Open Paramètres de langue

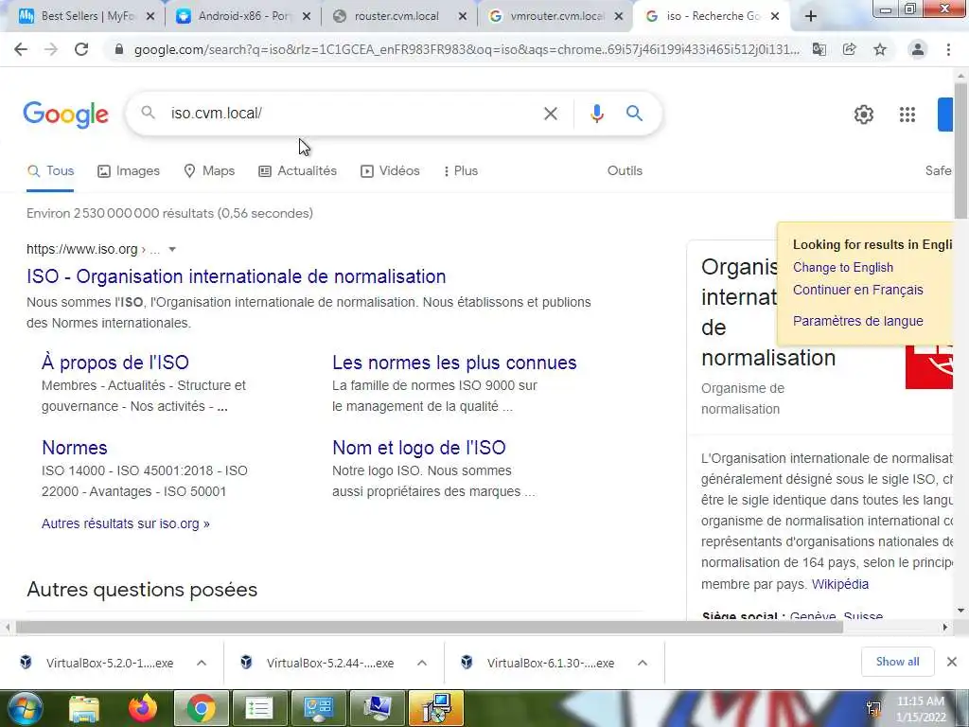click(x=857, y=322)
